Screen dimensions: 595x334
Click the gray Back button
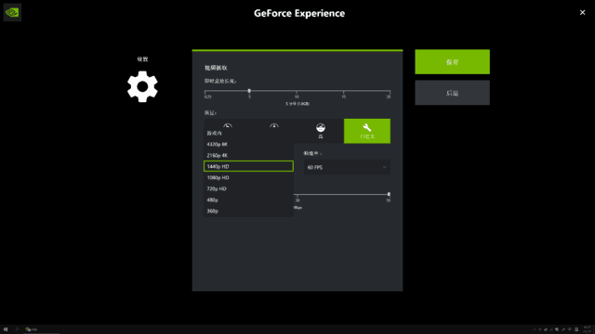pos(453,93)
